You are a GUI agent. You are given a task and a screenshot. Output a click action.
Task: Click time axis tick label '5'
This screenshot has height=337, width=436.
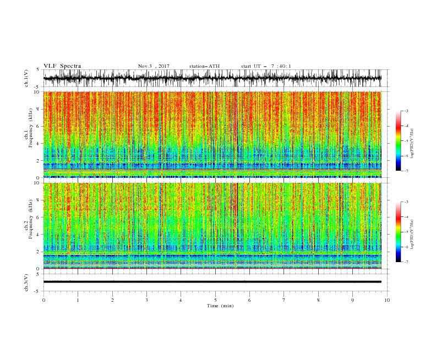click(x=215, y=300)
